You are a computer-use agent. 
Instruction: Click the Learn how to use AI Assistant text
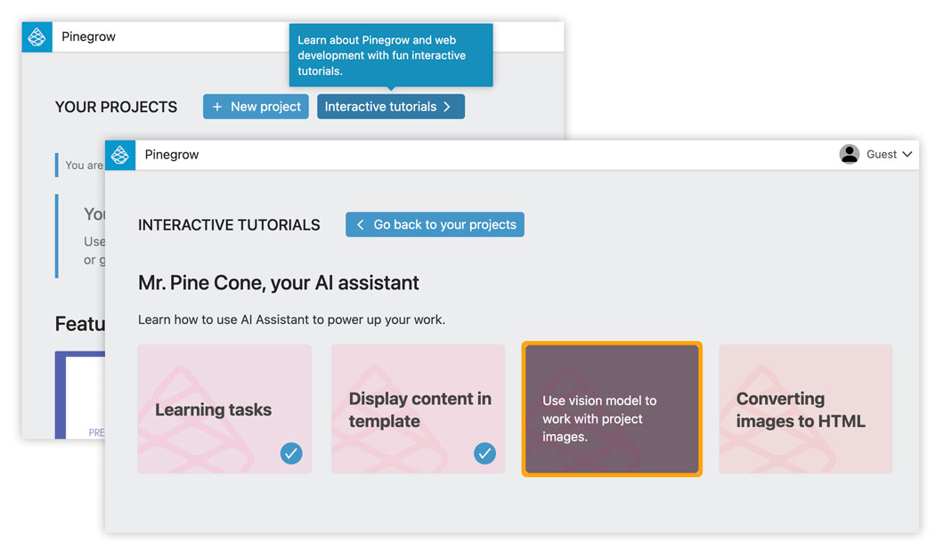tap(291, 319)
